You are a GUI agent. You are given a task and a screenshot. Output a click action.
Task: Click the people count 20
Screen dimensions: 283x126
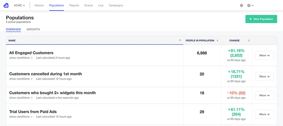point(202,74)
